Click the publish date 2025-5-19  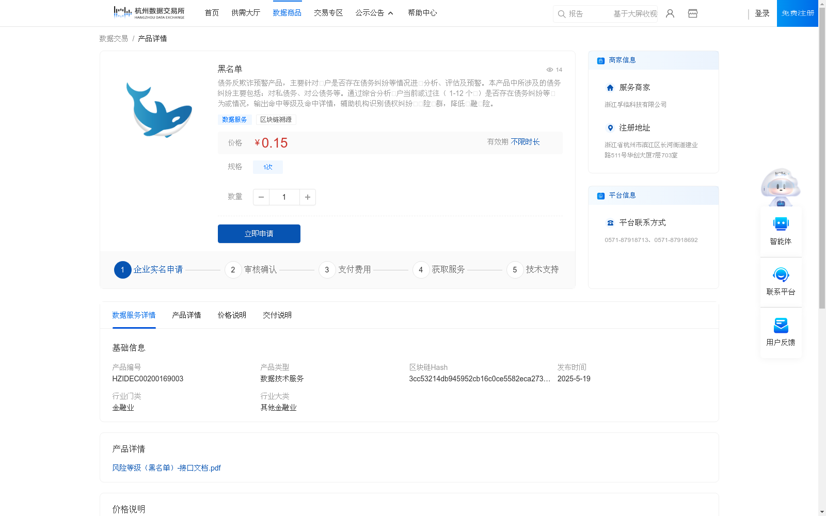pyautogui.click(x=574, y=379)
